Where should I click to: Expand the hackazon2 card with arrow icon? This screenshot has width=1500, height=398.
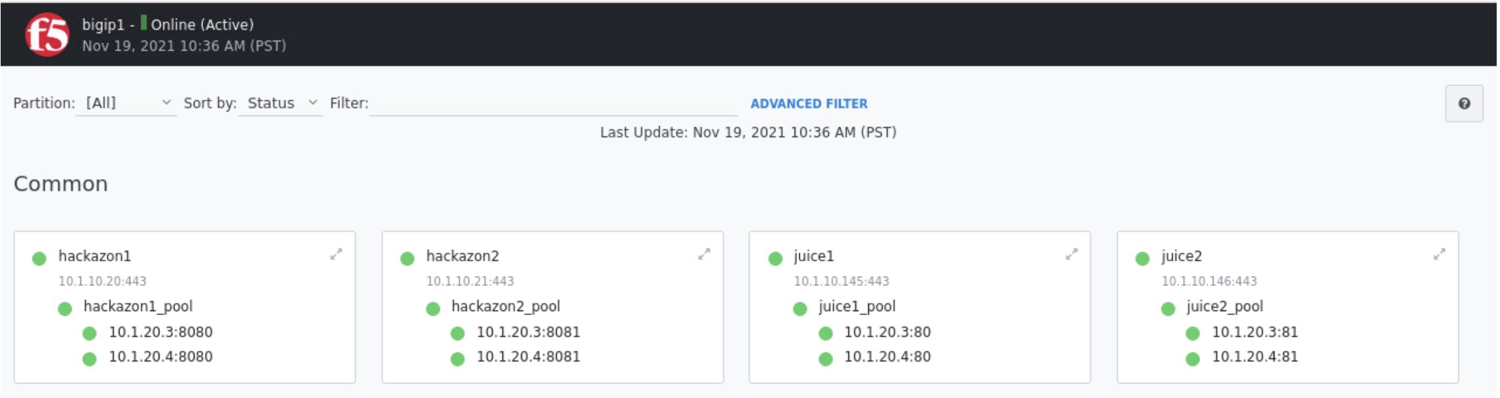coord(704,254)
